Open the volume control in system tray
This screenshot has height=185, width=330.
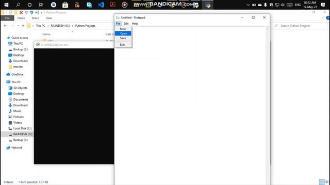(283, 5)
